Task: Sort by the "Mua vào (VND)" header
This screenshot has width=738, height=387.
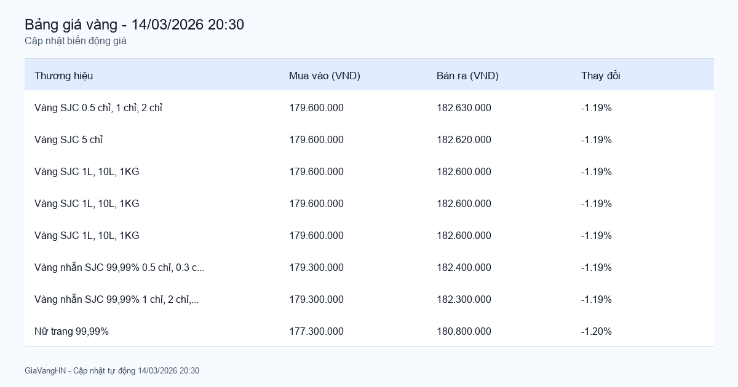Action: point(324,76)
